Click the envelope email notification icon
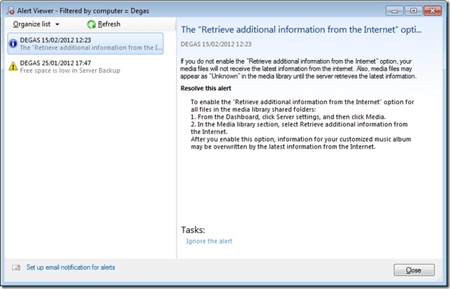The image size is (450, 289). pos(15,268)
